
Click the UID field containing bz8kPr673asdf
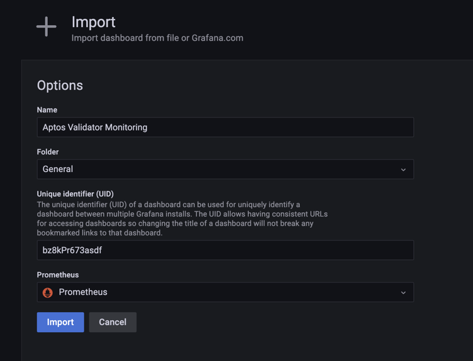[x=225, y=251]
